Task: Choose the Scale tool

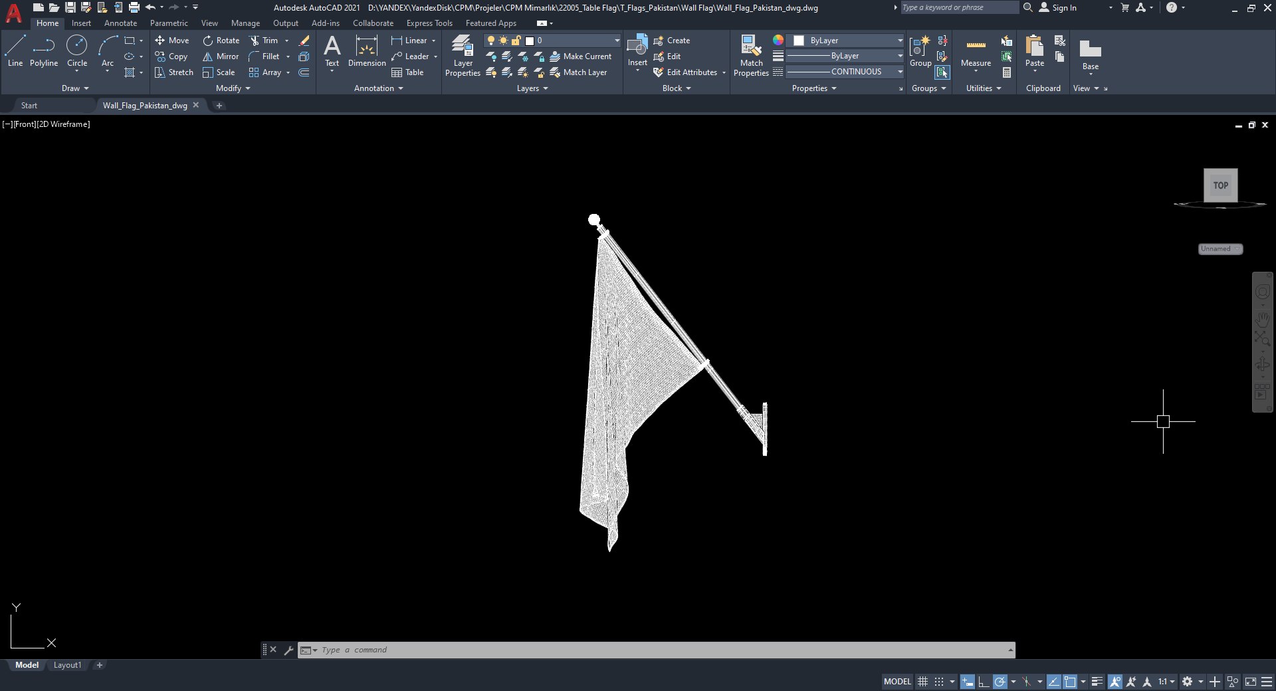Action: pyautogui.click(x=219, y=72)
